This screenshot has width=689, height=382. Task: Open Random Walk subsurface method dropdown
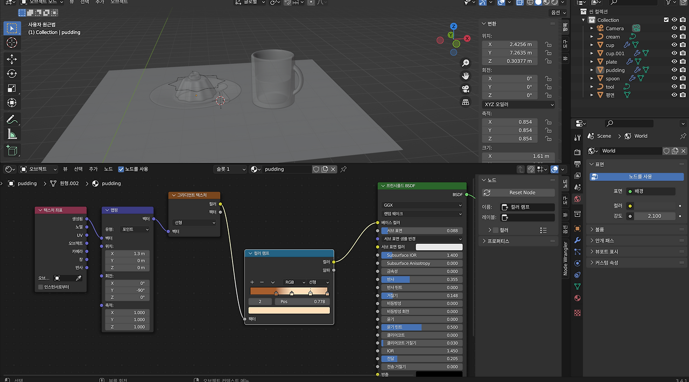[x=423, y=214]
